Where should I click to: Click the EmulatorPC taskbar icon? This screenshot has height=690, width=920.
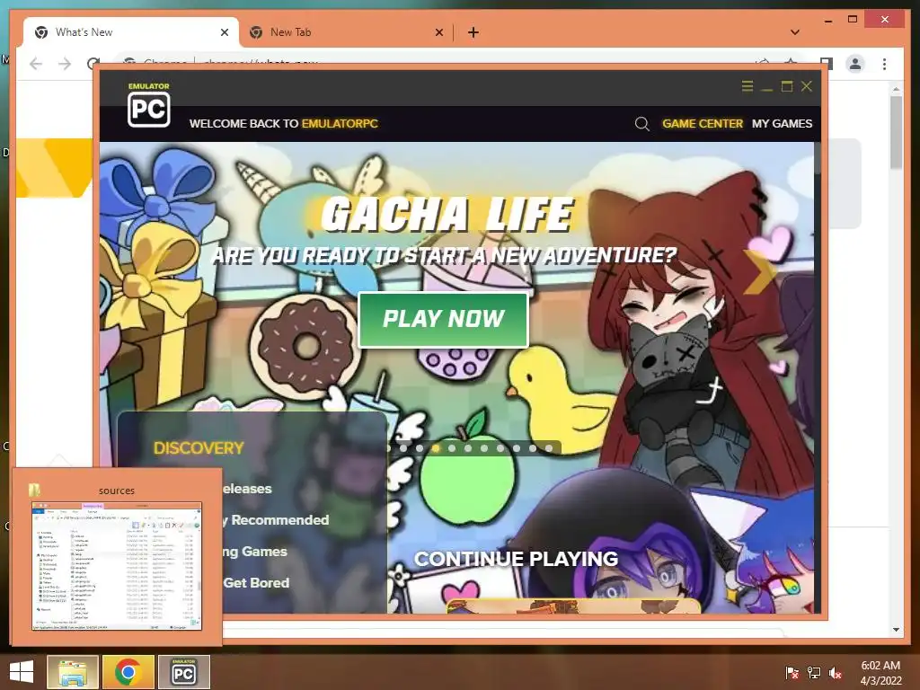183,672
